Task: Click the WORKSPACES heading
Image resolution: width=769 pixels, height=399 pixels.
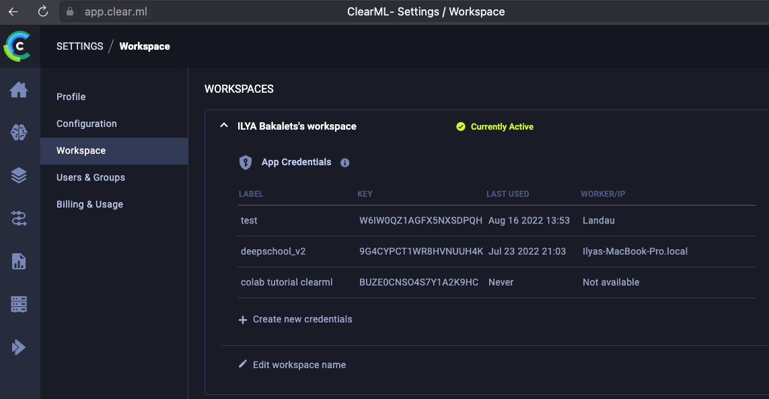Action: click(x=239, y=89)
